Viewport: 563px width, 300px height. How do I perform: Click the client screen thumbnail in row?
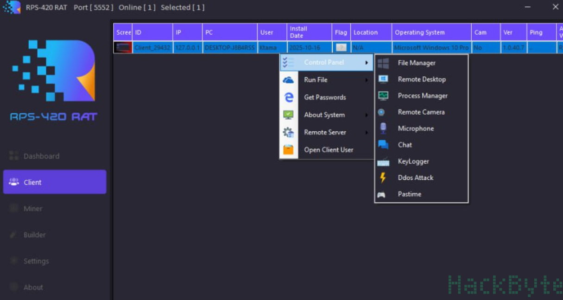[x=123, y=48]
